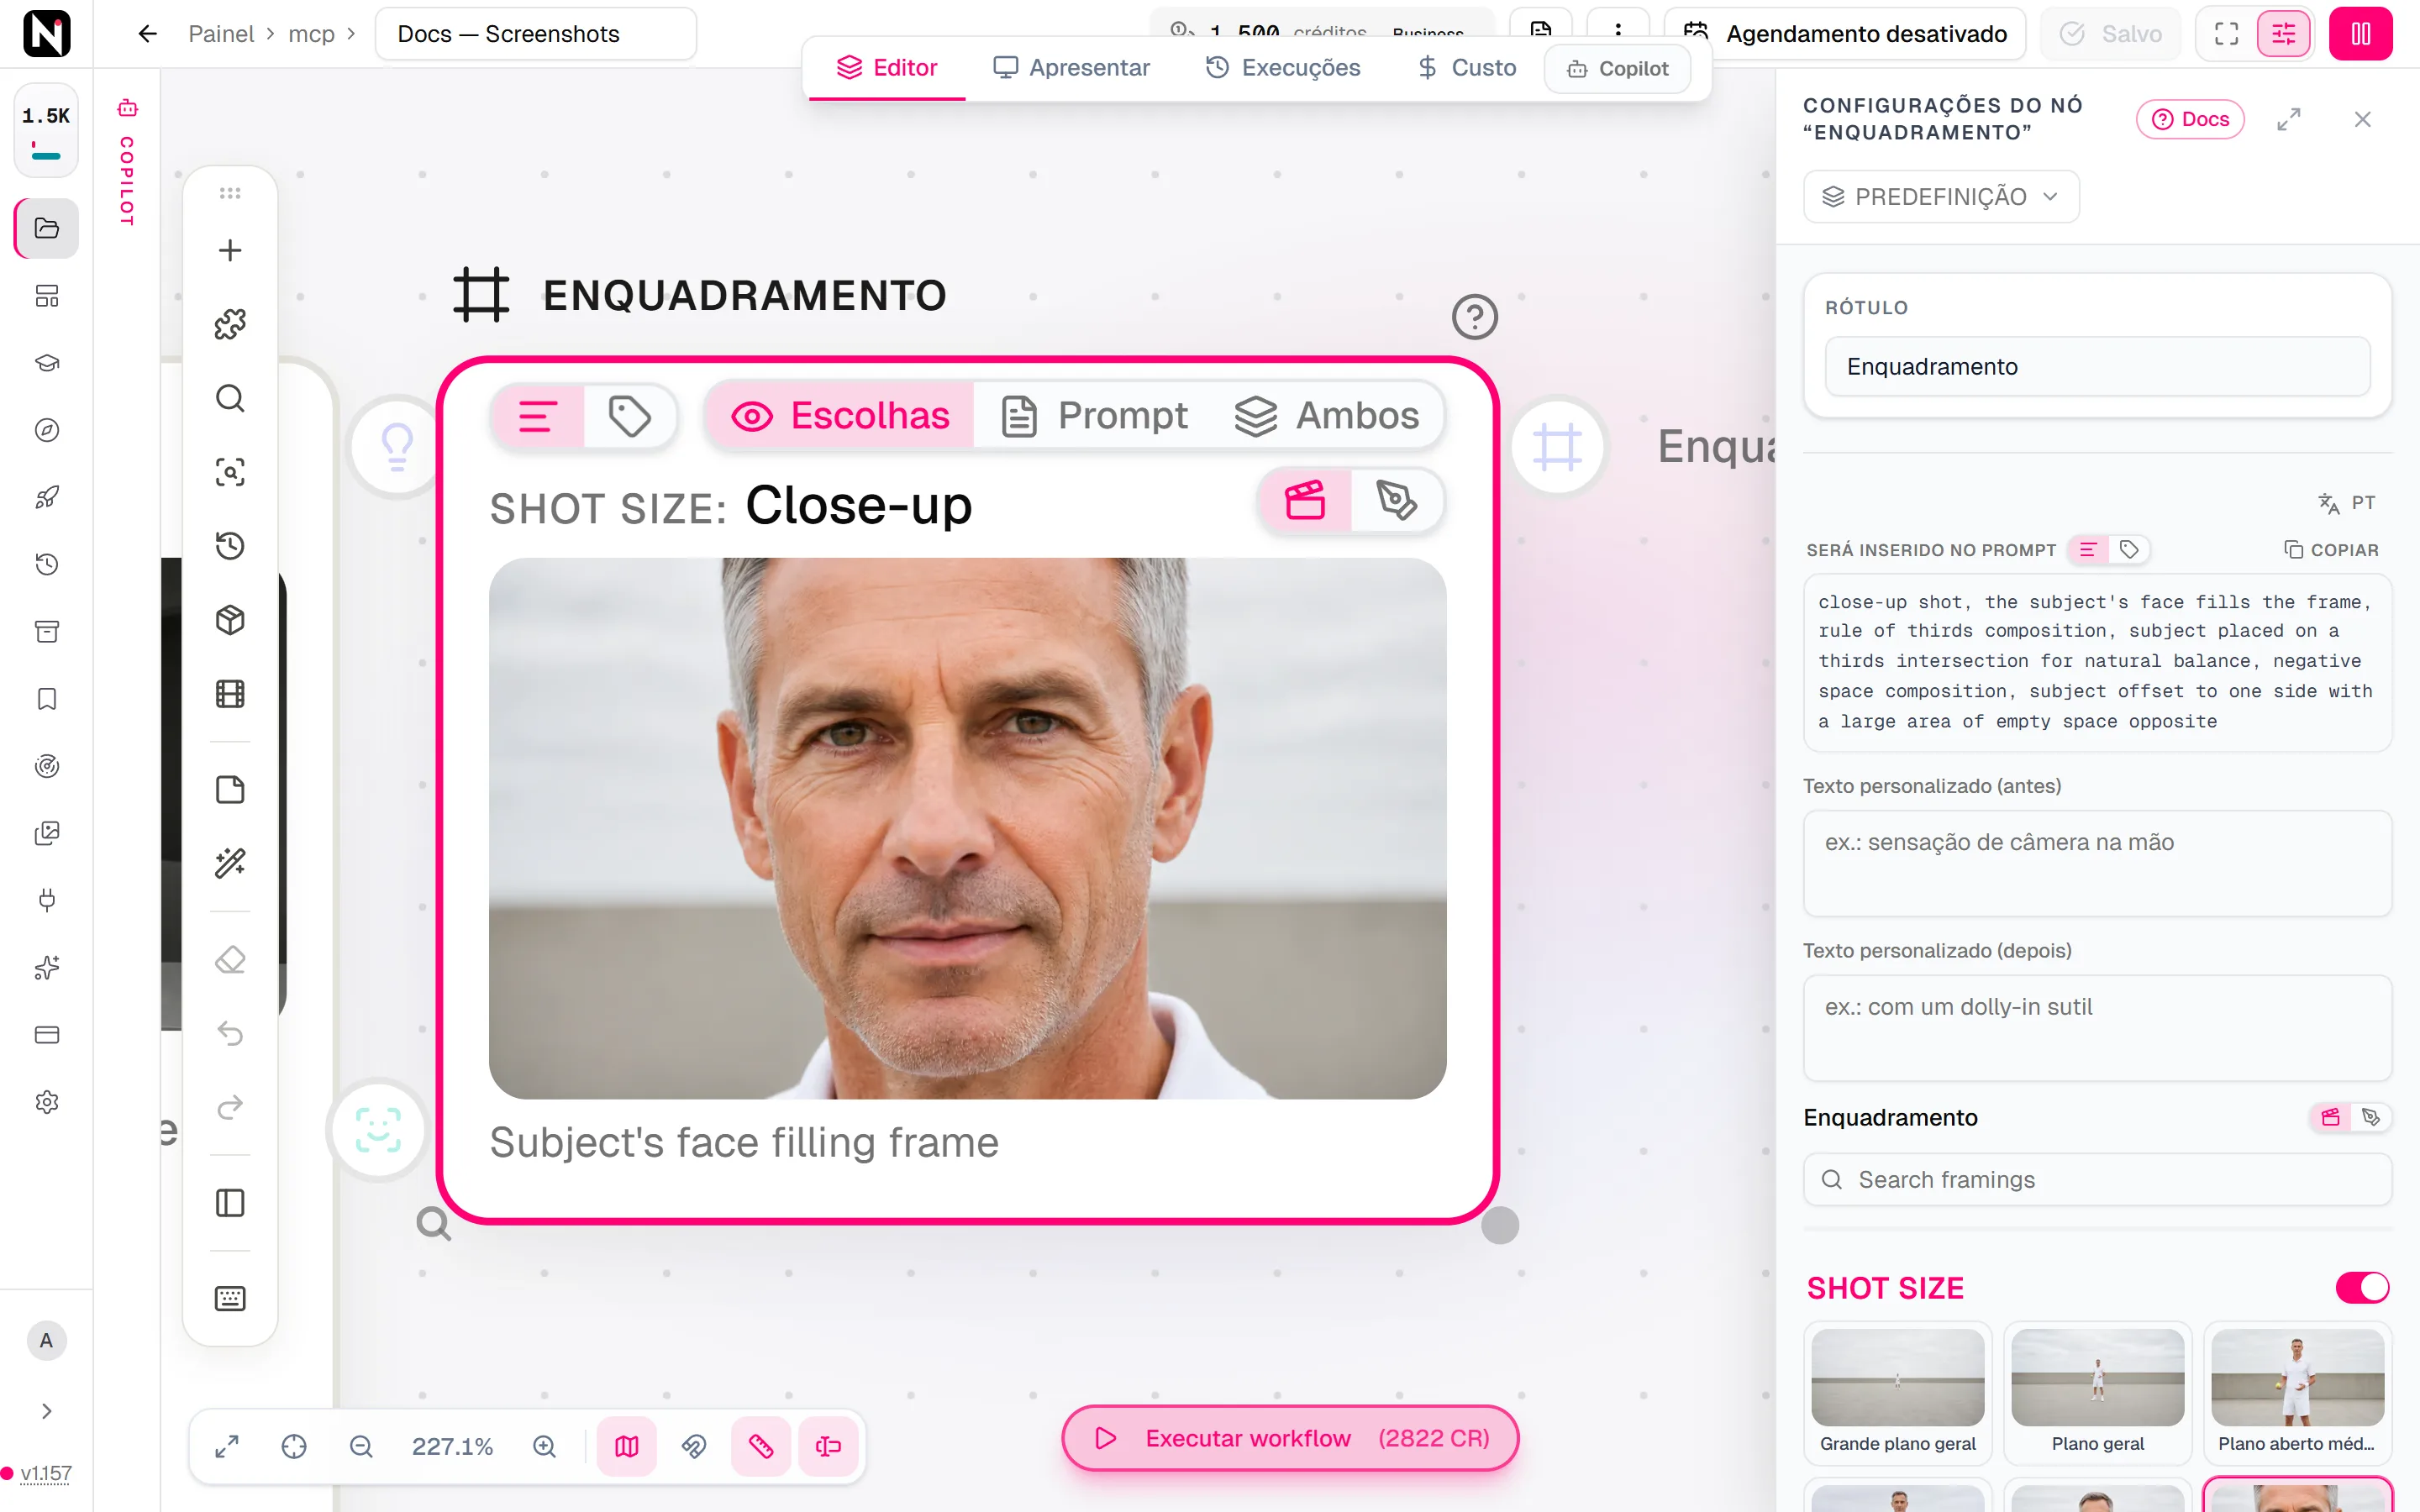Click the eraser tool icon
Screen dimensions: 2420x1512
(230, 960)
